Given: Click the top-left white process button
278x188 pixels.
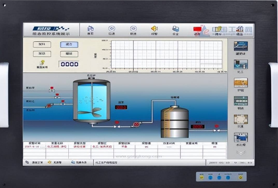Looking at the screenshot, I should [x=42, y=44].
